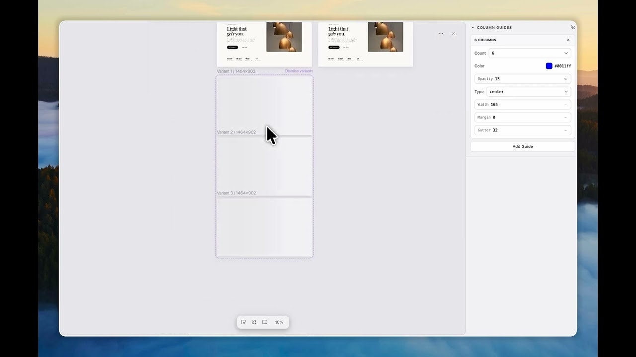Image resolution: width=636 pixels, height=357 pixels.
Task: Select the frame selection tool in bottom toolbar
Action: pyautogui.click(x=243, y=322)
